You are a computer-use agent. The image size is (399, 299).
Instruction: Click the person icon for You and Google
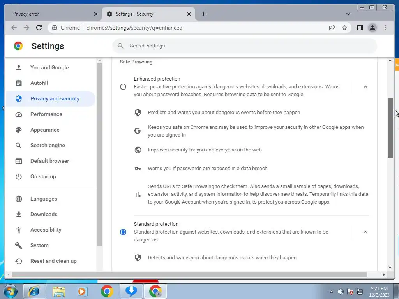(x=19, y=68)
